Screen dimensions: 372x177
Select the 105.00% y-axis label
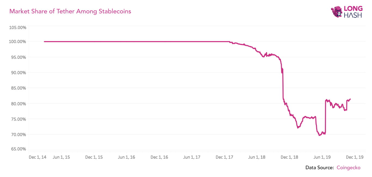(18, 28)
